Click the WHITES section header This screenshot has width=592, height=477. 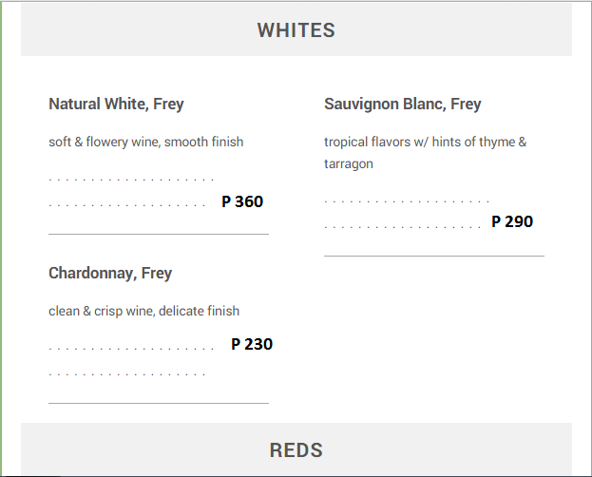pos(296,30)
